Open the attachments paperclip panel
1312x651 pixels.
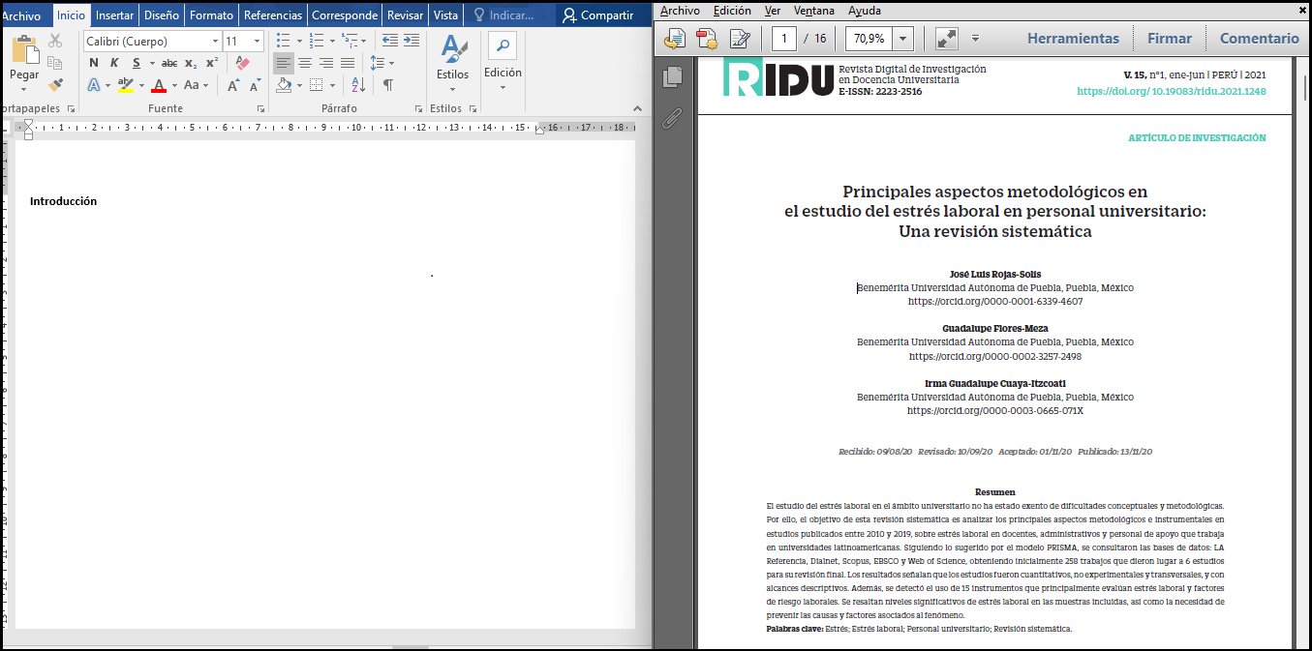pyautogui.click(x=672, y=119)
